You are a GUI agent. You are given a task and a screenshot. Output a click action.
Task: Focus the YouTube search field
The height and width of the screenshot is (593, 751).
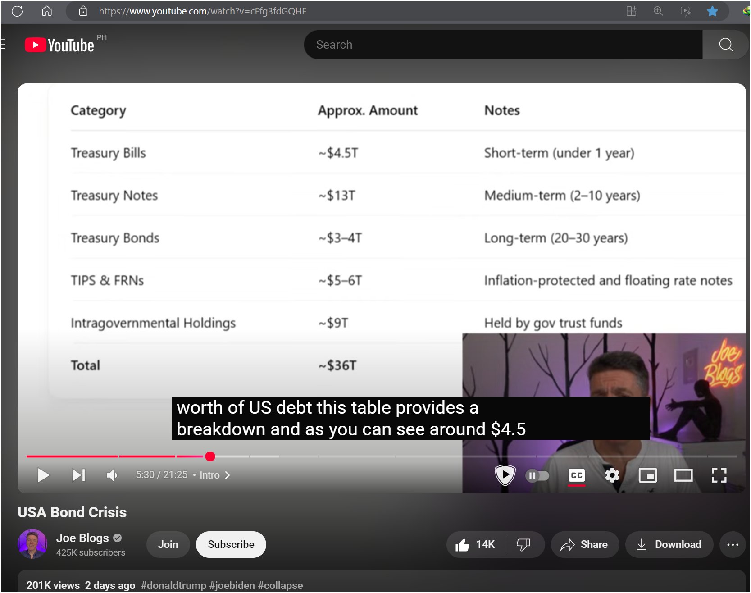503,45
